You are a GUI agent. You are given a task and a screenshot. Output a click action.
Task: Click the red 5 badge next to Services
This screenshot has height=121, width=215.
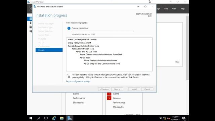coord(109,98)
